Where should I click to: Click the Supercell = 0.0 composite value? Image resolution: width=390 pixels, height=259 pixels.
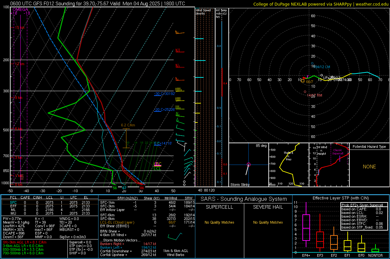[80, 242]
